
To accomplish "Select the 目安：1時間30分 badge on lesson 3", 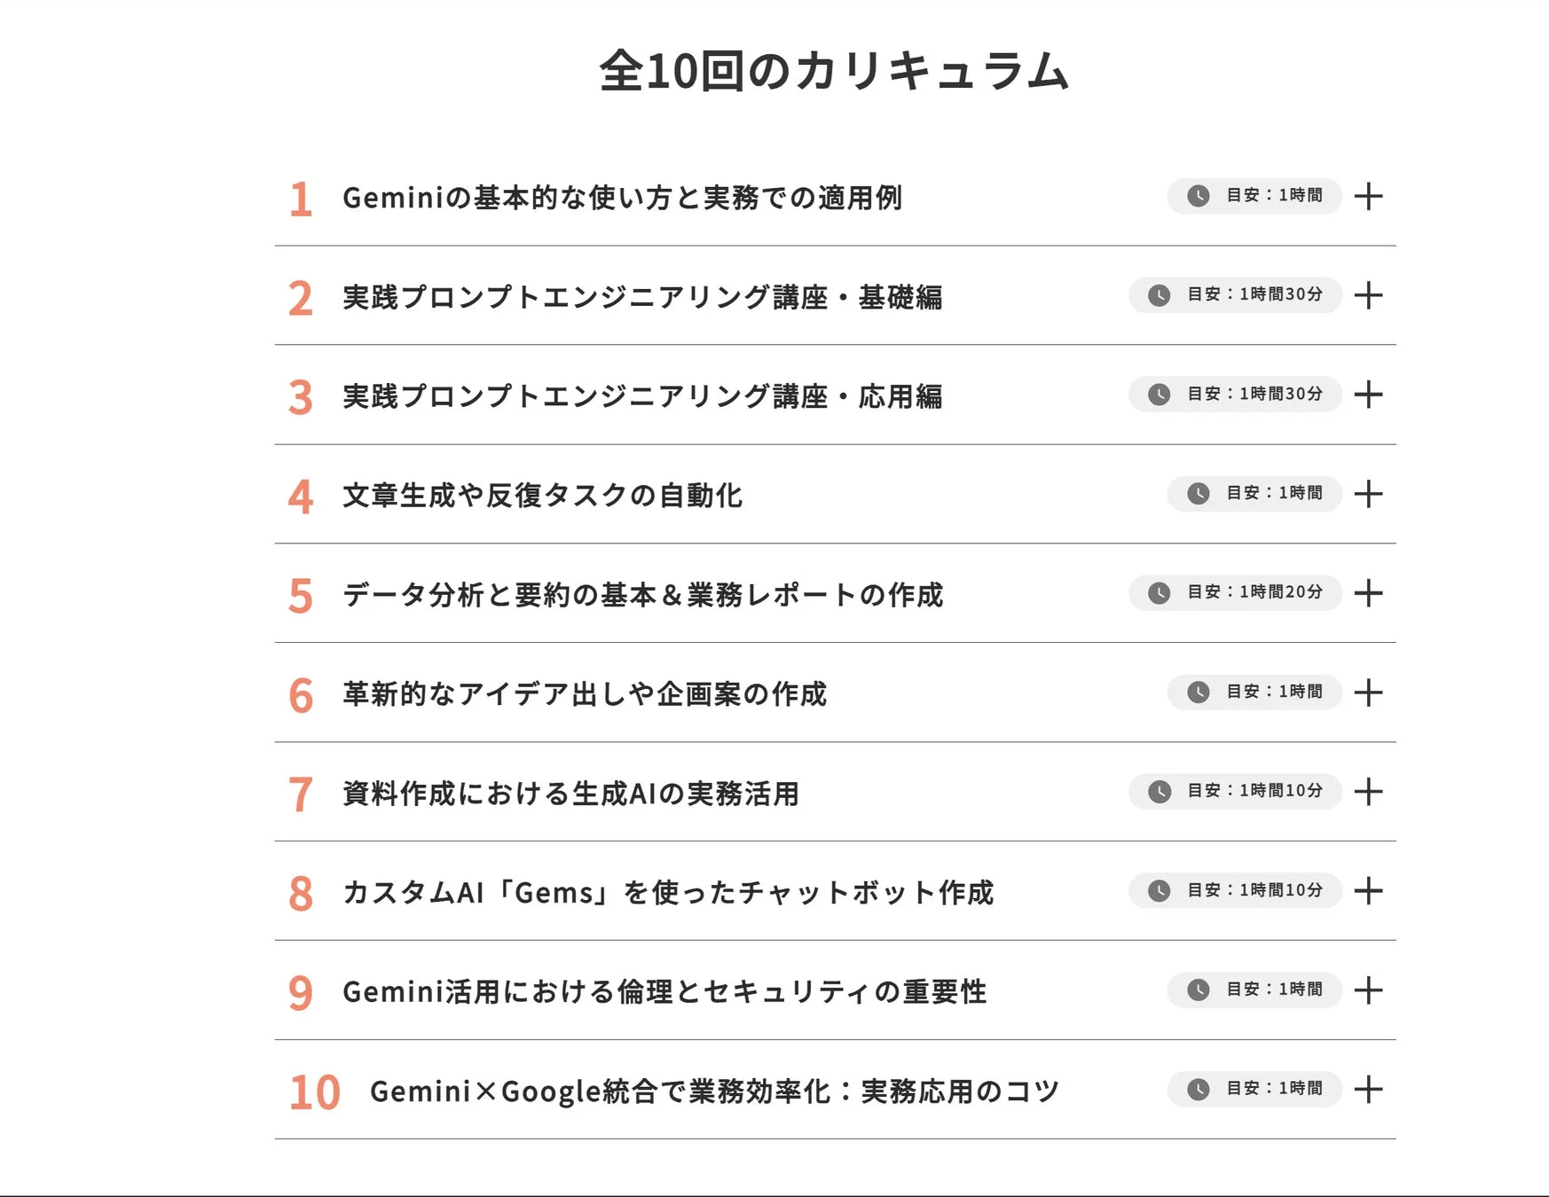I will click(x=1233, y=395).
